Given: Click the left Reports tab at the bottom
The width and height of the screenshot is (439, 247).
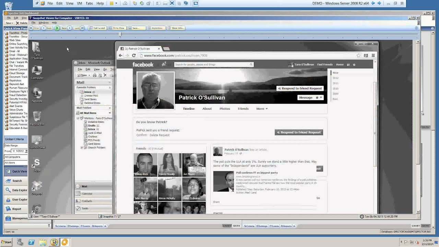Looking at the screenshot, I should click(x=97, y=226).
